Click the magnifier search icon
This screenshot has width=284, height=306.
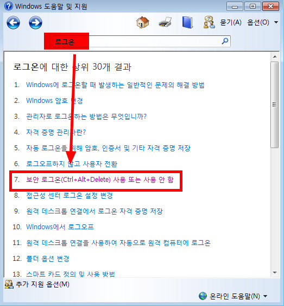tap(225, 41)
